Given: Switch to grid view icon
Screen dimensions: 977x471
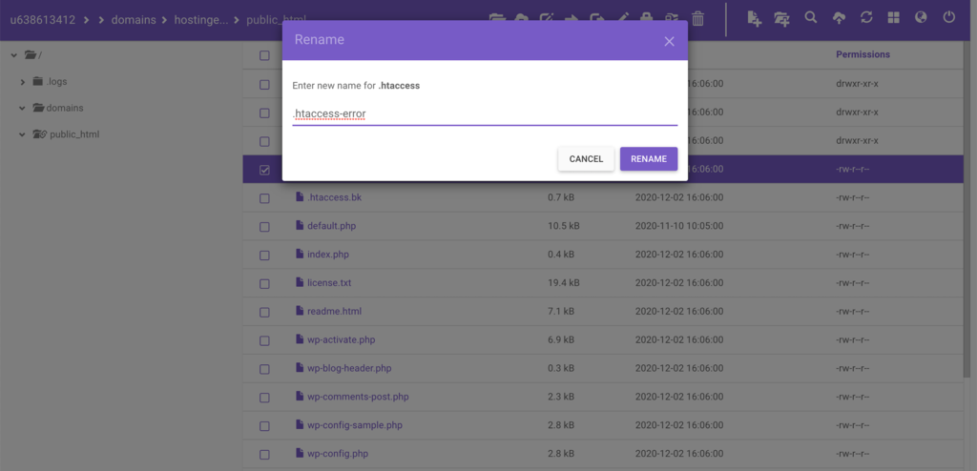Looking at the screenshot, I should tap(893, 17).
